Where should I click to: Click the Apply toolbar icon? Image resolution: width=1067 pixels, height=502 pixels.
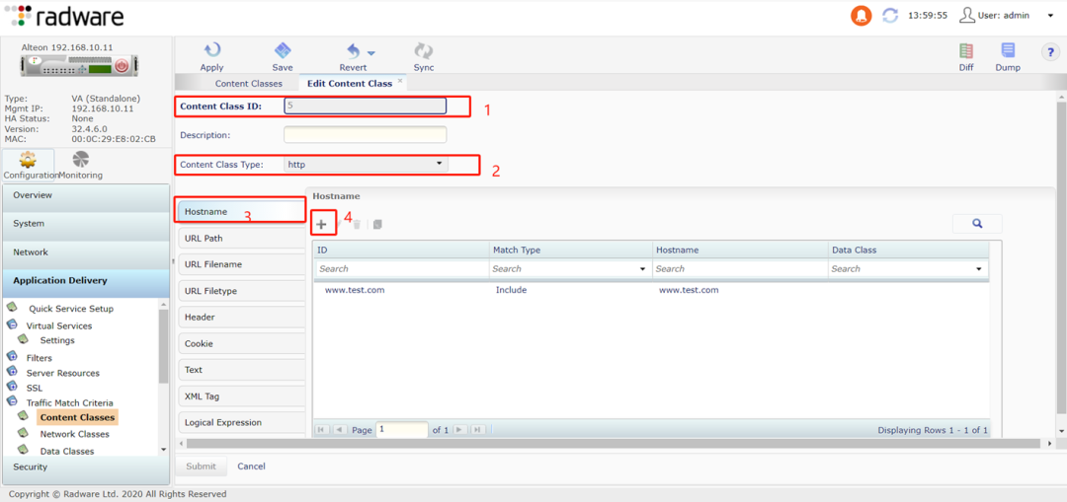tap(211, 51)
